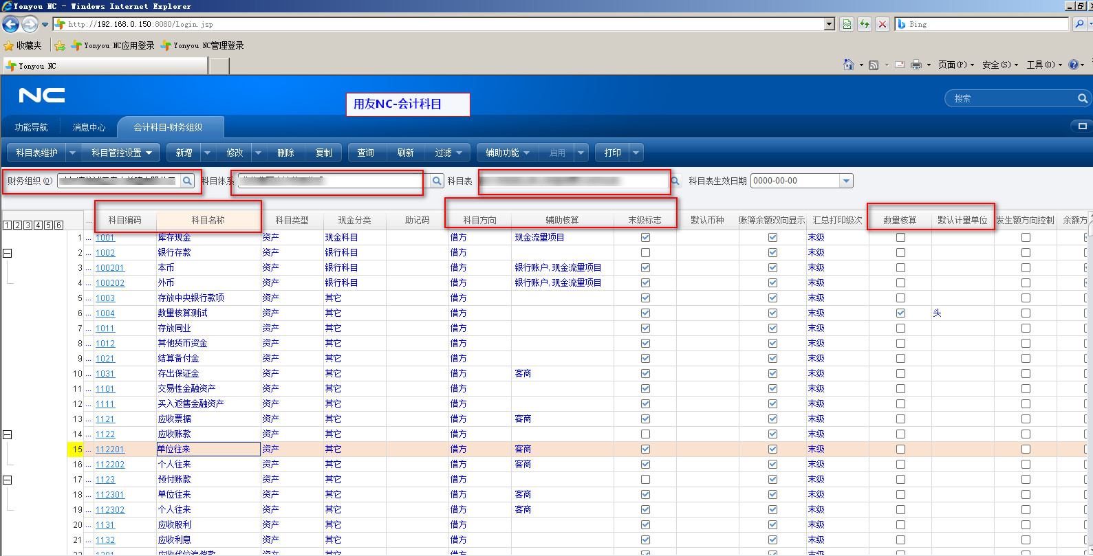Open the 科目表生效日期 dropdown
Viewport: 1093px width, 556px height.
click(846, 181)
